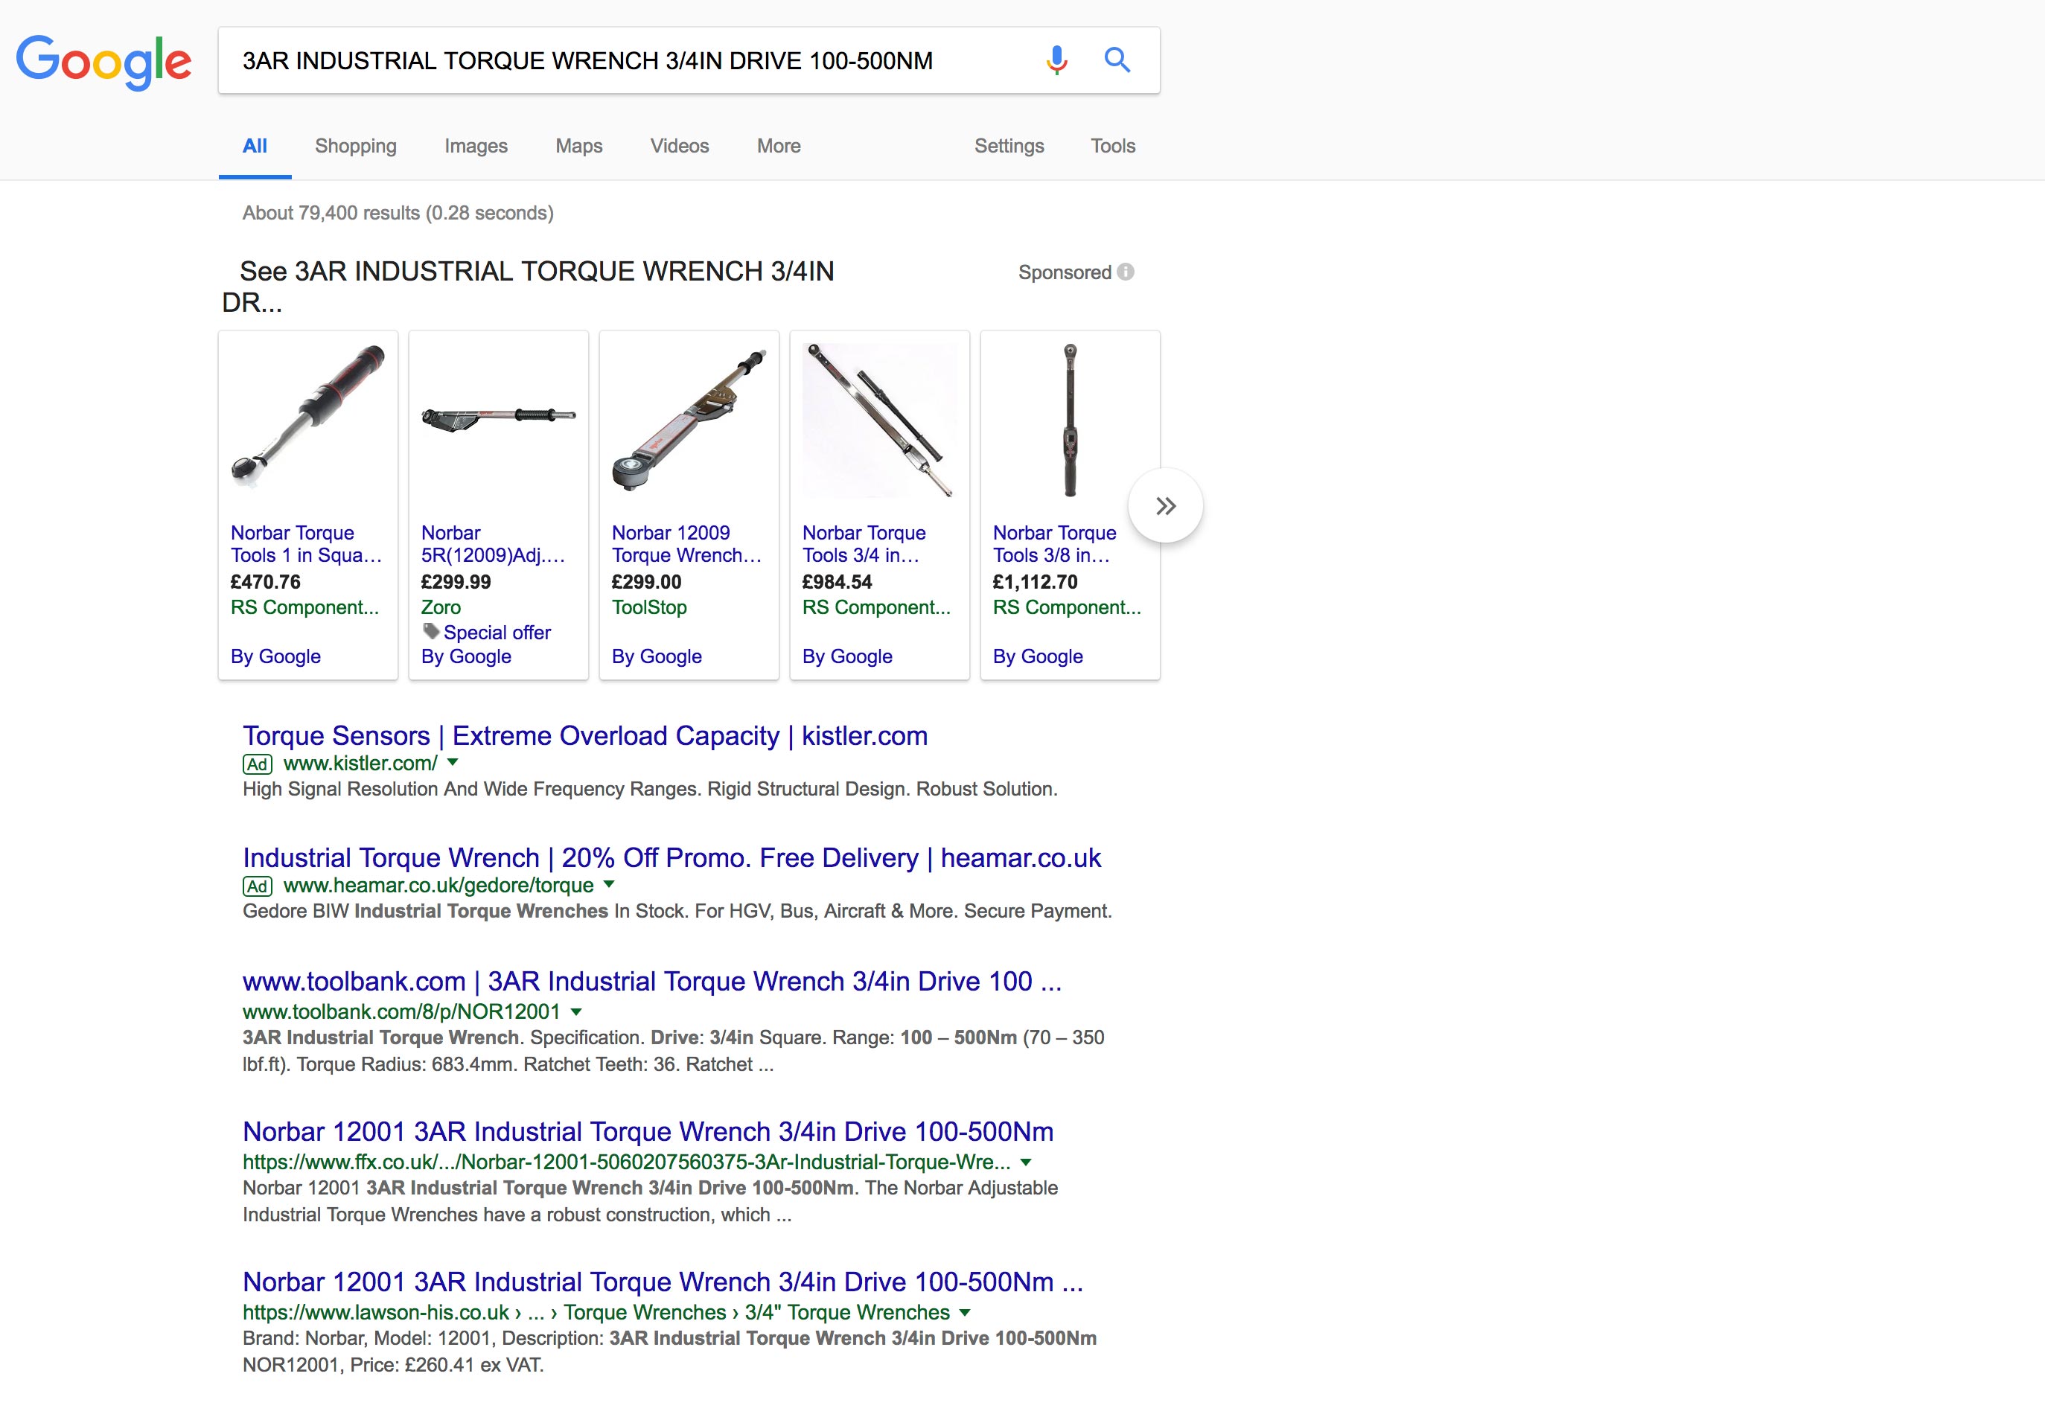Viewport: 2045px width, 1420px height.
Task: Click the Ad badge beside www.kistler.com
Action: 257,764
